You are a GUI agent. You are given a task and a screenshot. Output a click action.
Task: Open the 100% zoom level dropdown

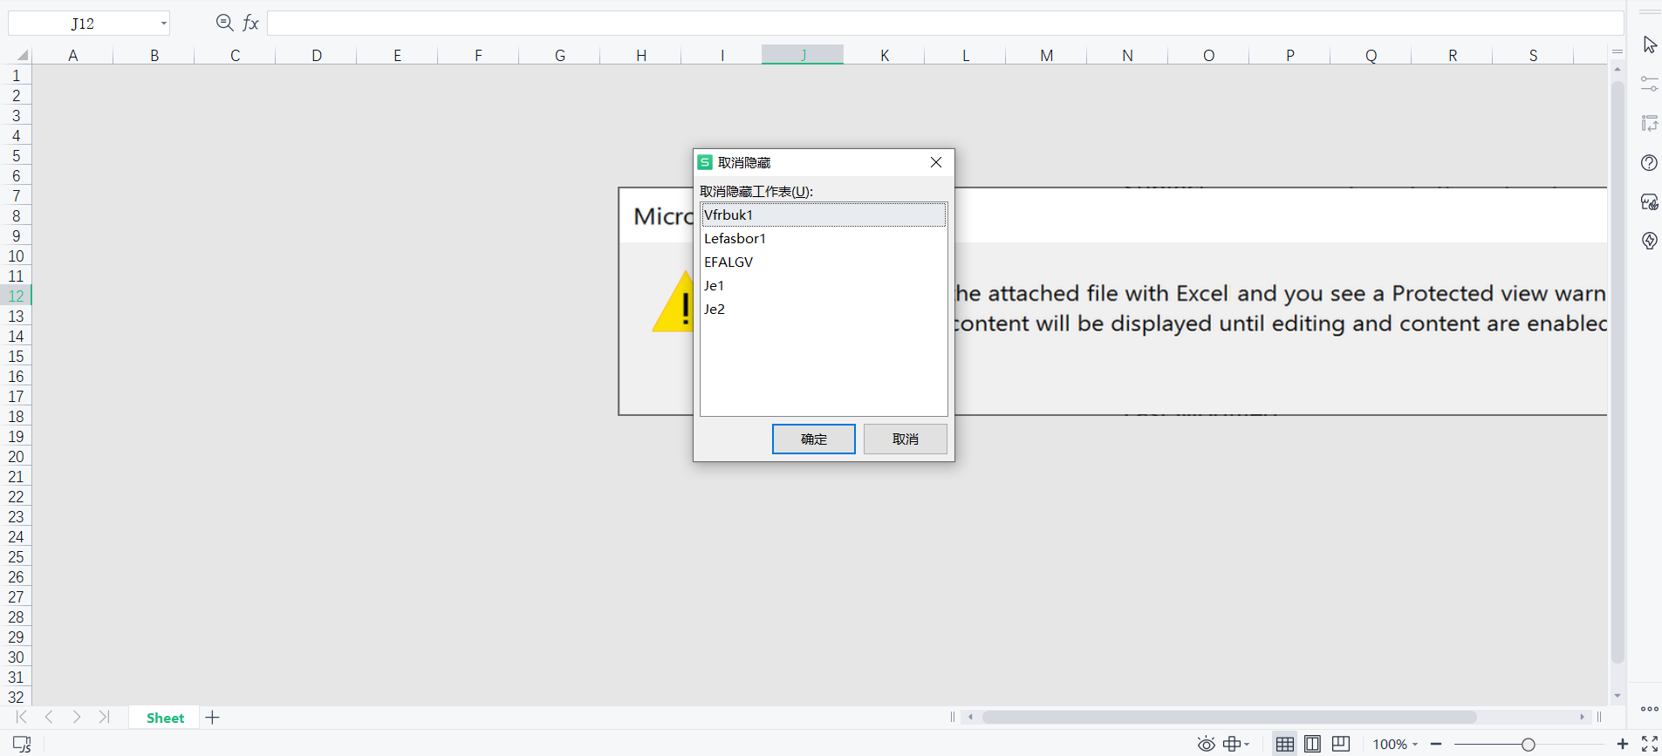tap(1395, 744)
